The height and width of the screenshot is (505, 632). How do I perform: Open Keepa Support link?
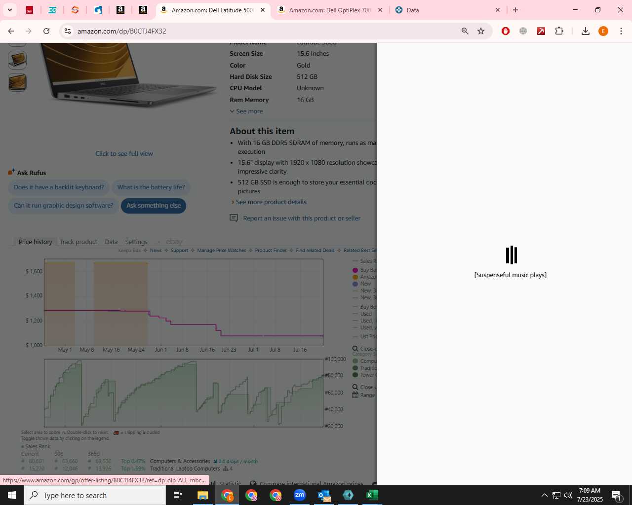[179, 251]
